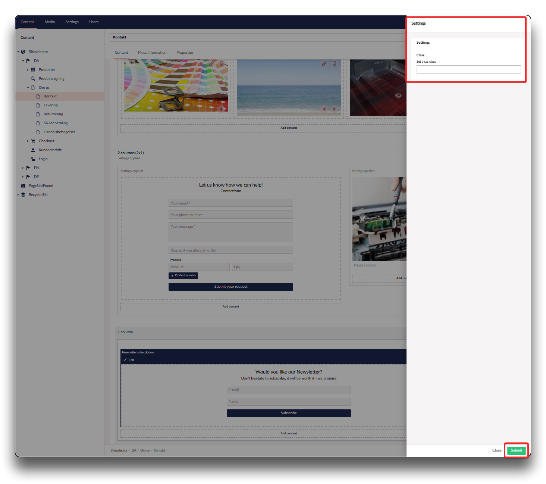Click the link icon on the ocean image
The image size is (546, 484).
[324, 64]
